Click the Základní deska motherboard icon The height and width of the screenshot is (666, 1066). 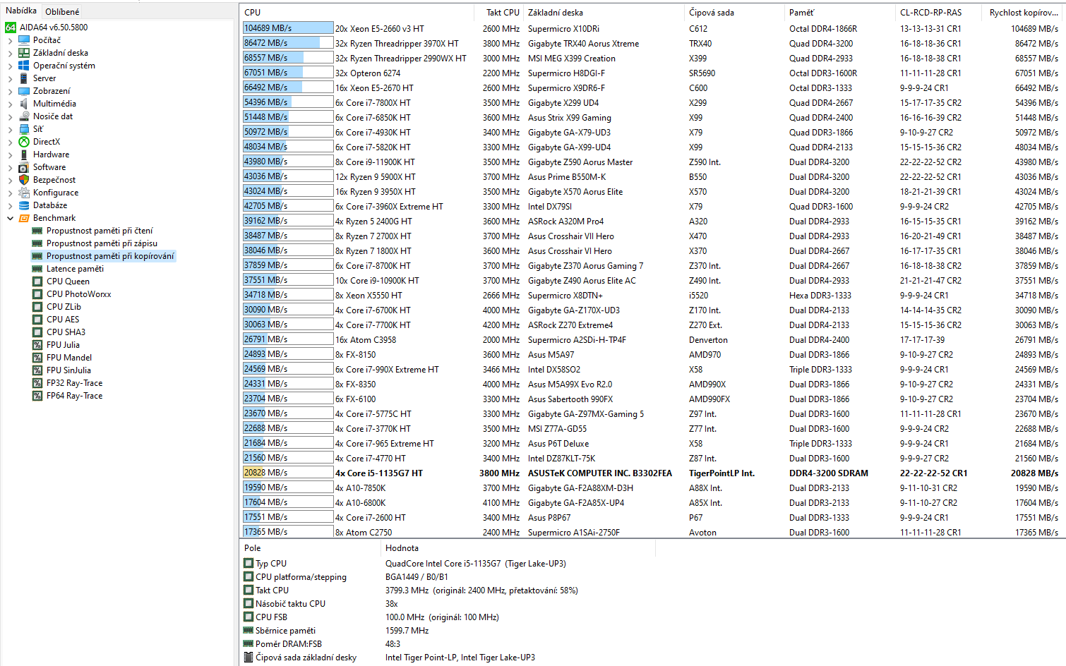tap(24, 53)
